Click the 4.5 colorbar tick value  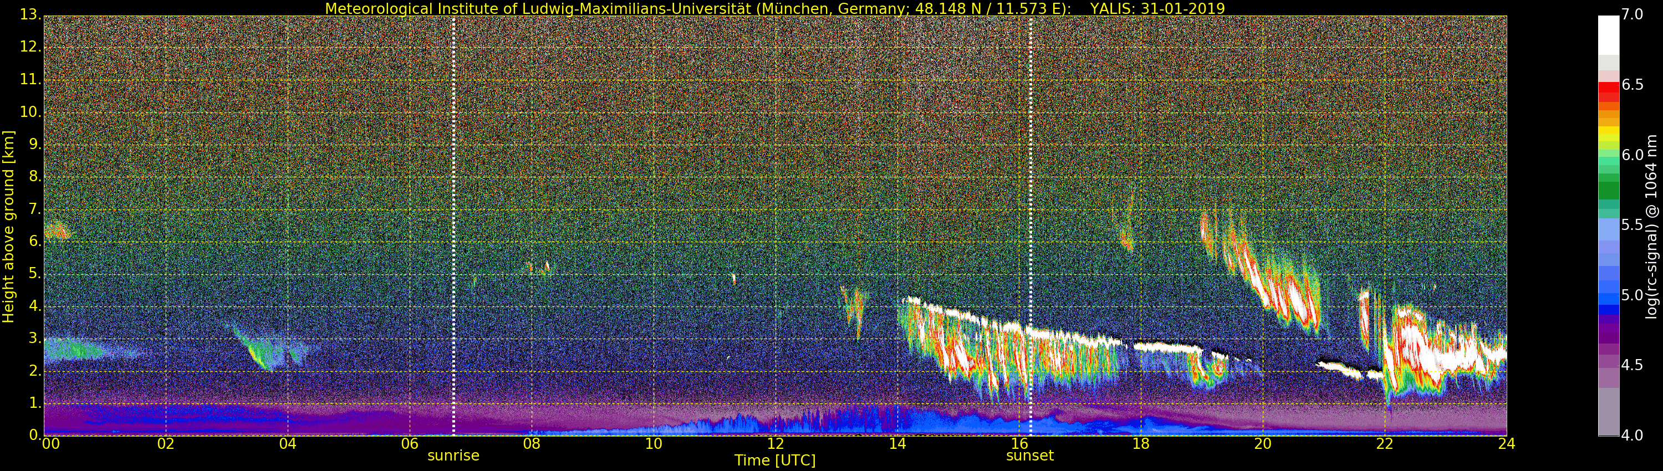pyautogui.click(x=1632, y=366)
